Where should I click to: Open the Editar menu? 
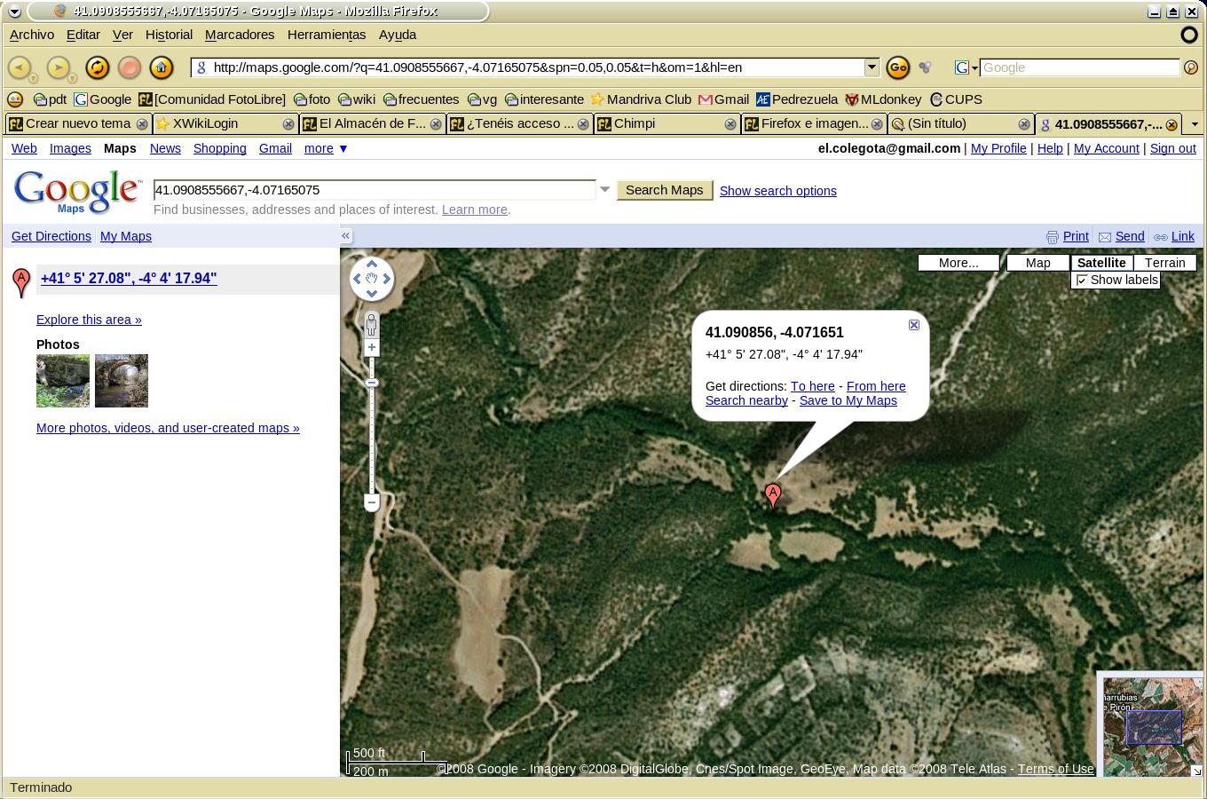[83, 35]
